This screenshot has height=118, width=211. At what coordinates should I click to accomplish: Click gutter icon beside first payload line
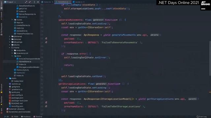tap(46, 39)
